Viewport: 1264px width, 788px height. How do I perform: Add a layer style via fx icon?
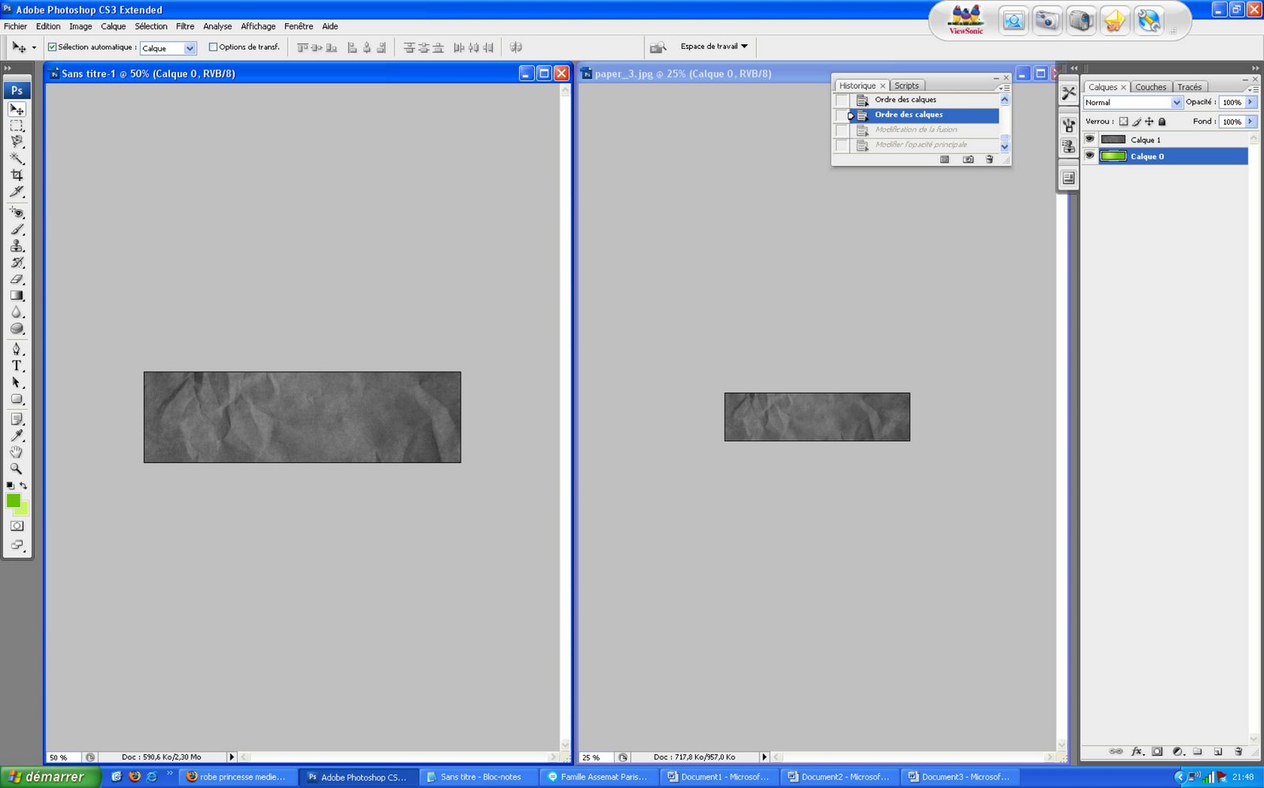(x=1137, y=752)
